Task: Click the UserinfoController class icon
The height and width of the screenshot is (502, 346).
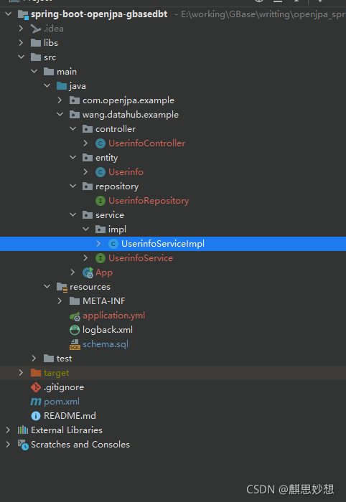Action: pyautogui.click(x=100, y=143)
